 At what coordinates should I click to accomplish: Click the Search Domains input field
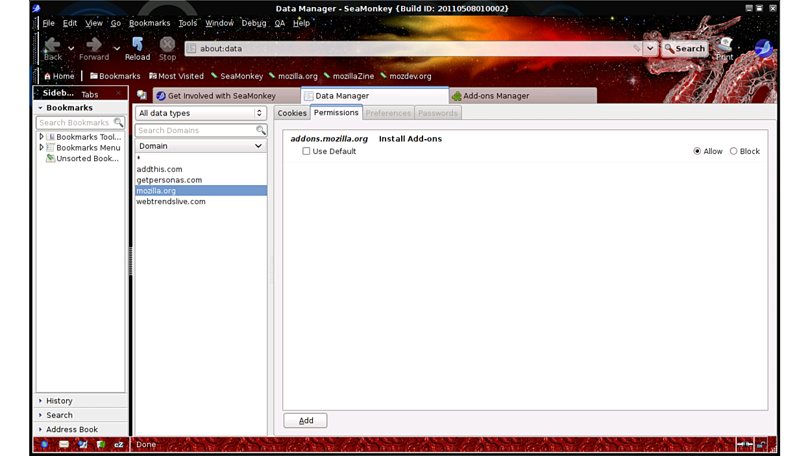click(x=195, y=131)
